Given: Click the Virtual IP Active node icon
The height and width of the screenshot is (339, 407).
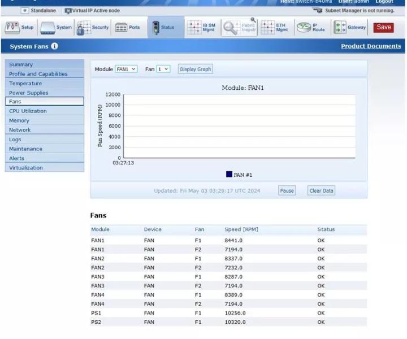Looking at the screenshot, I should (68, 11).
